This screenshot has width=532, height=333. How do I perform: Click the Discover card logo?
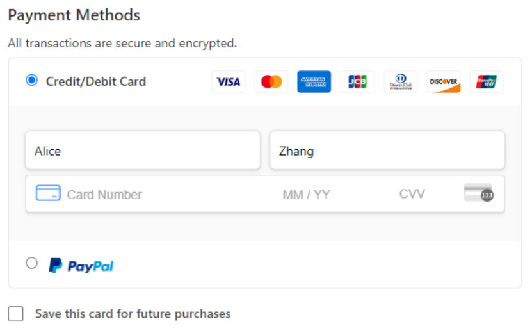444,82
